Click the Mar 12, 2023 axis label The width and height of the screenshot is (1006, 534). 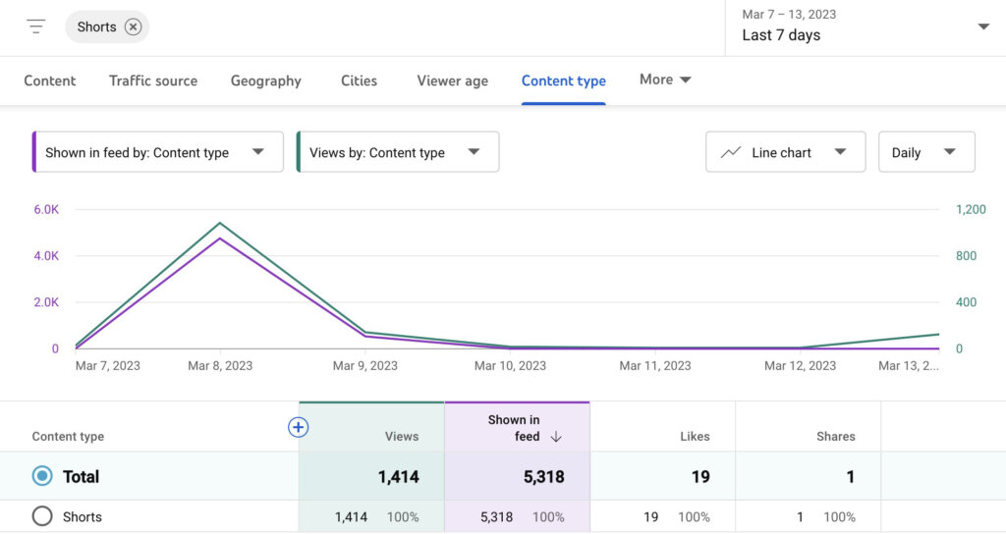[x=800, y=366]
